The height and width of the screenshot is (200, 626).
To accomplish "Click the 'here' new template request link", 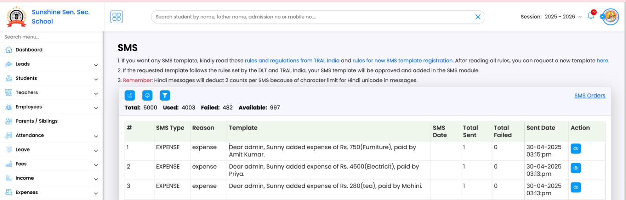I will pyautogui.click(x=603, y=60).
